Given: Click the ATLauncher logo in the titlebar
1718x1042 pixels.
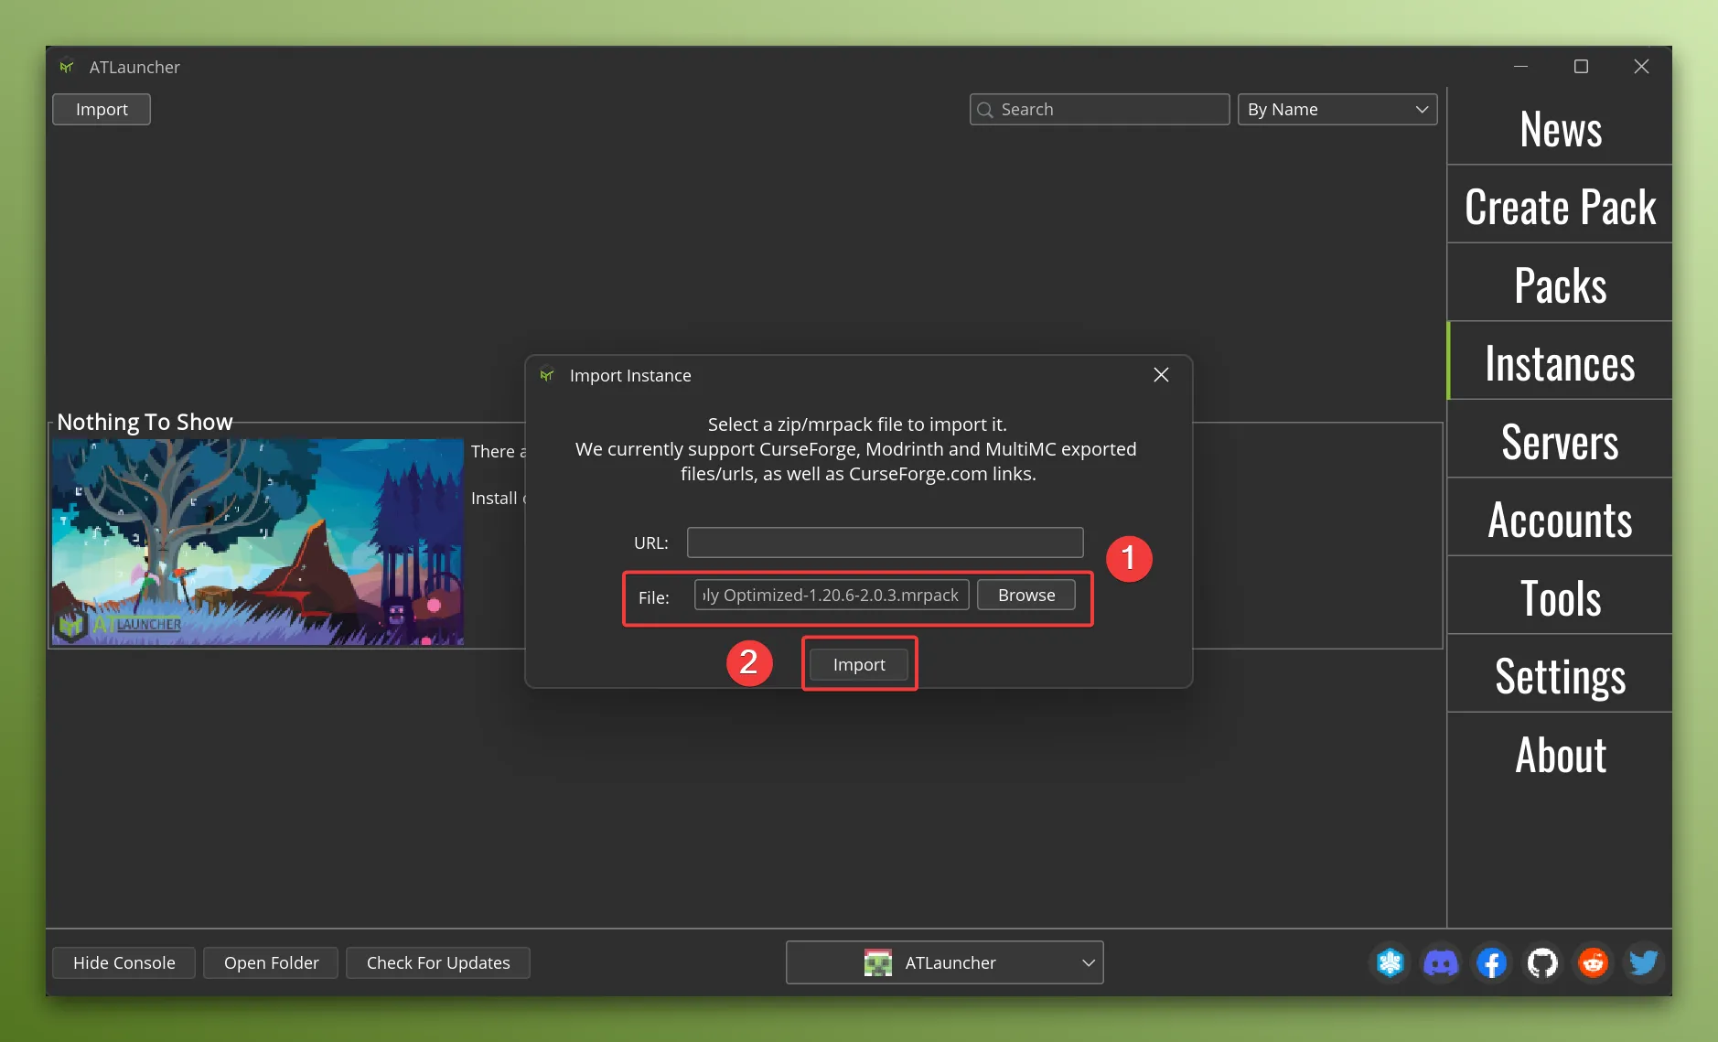Looking at the screenshot, I should 66,66.
